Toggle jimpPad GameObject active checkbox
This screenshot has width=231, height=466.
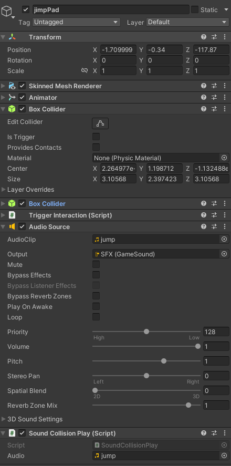point(26,9)
